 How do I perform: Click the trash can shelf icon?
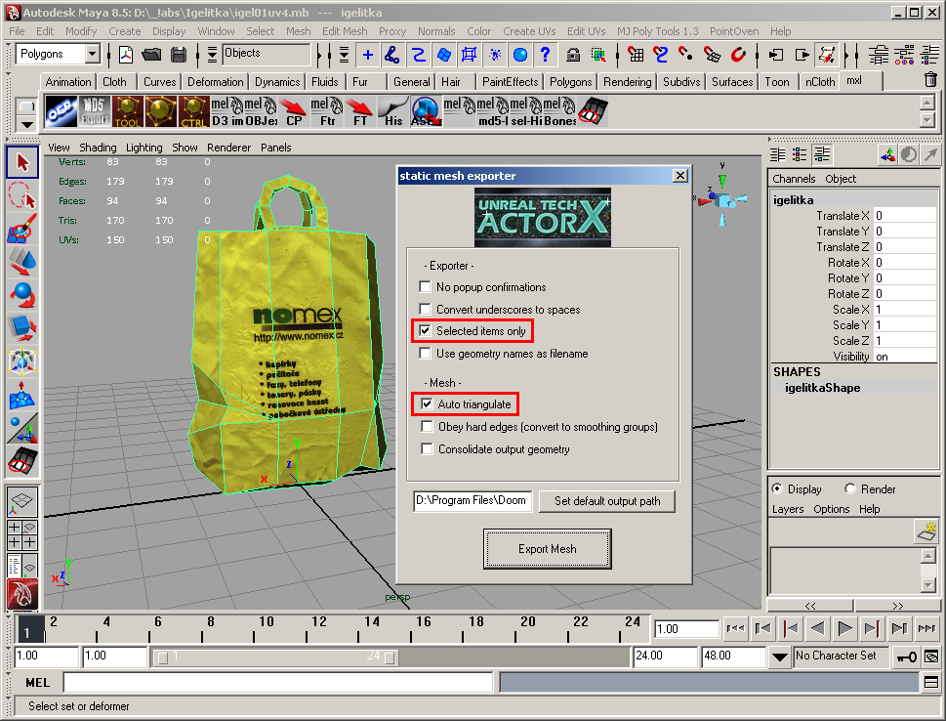tap(930, 80)
